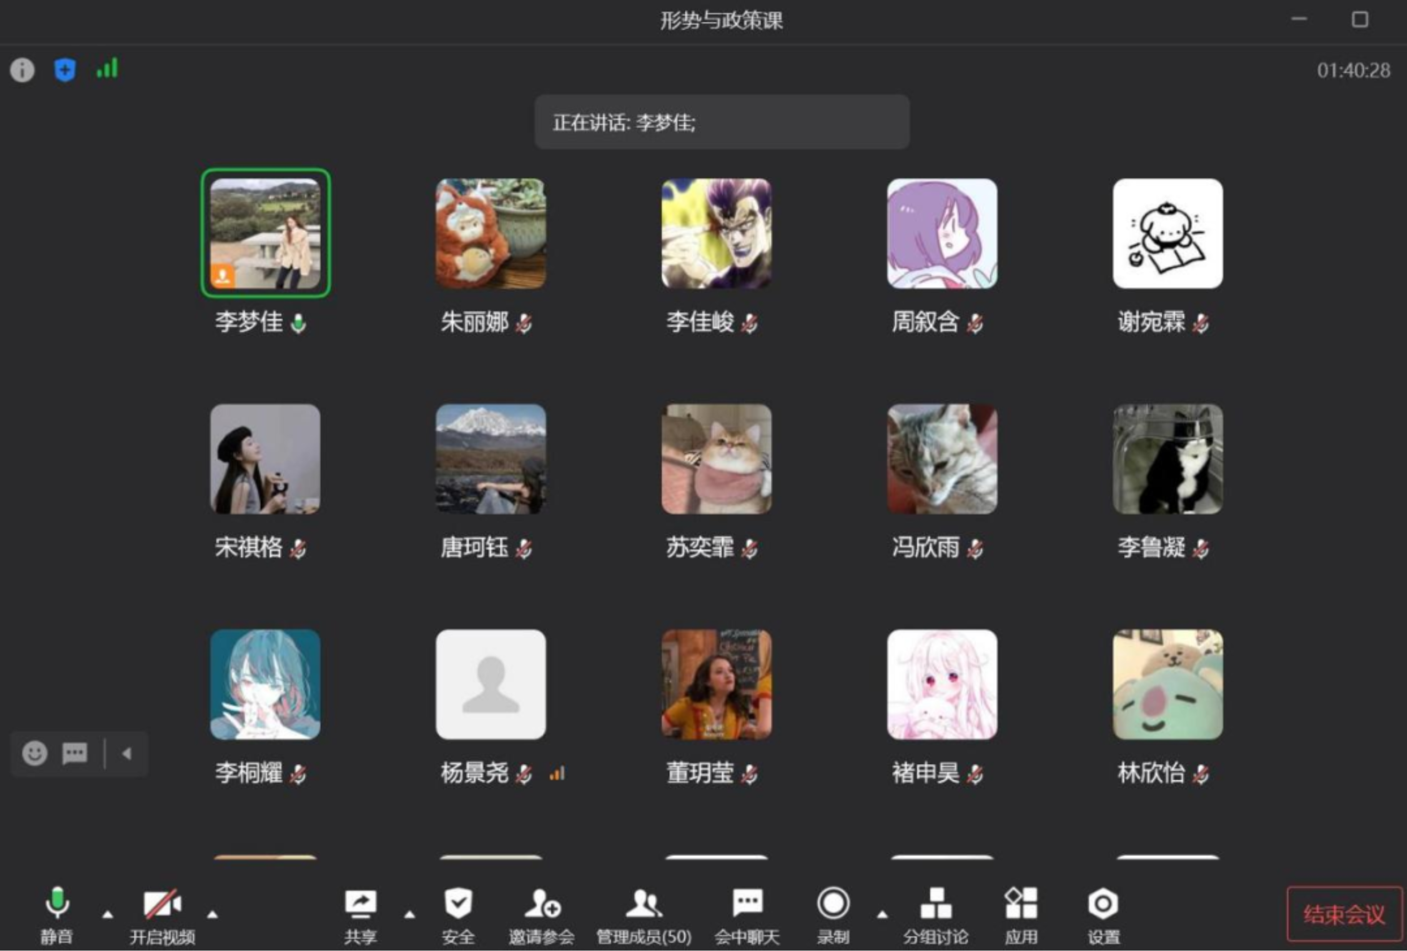Maximize the meeting window
This screenshot has width=1407, height=951.
(x=1360, y=19)
